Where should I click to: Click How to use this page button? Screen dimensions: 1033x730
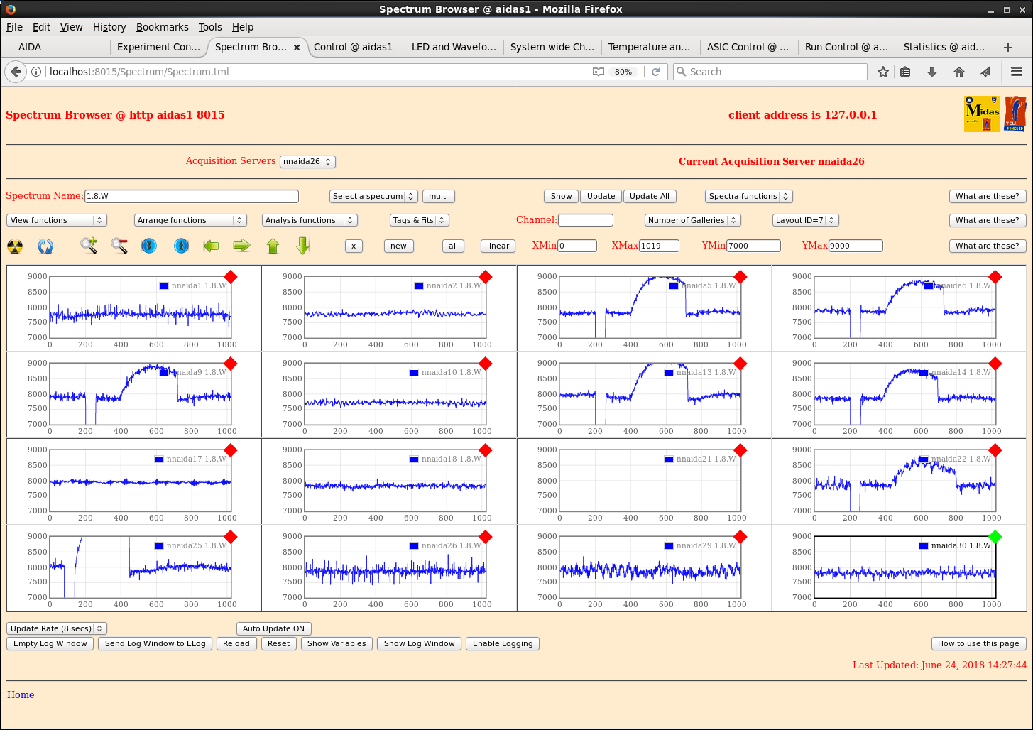978,643
